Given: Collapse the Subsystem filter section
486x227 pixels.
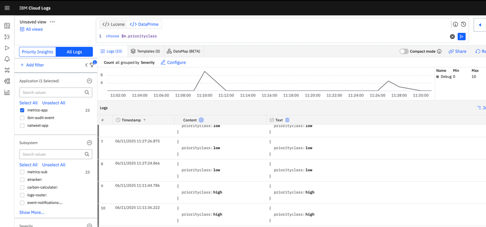Looking at the screenshot, I should pos(89,143).
